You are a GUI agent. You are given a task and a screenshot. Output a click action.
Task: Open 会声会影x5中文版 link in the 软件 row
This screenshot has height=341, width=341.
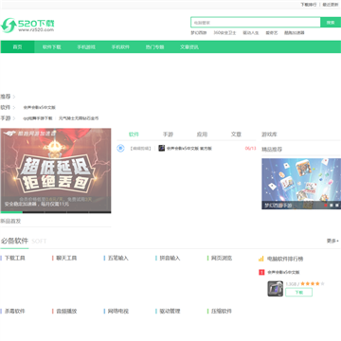(40, 108)
